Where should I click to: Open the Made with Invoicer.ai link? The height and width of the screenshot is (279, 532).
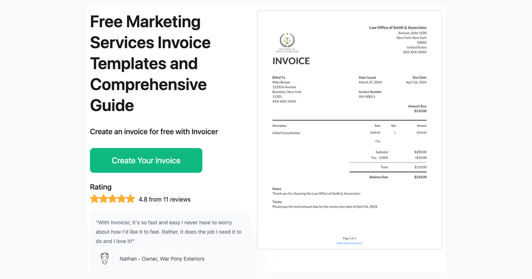tap(349, 243)
